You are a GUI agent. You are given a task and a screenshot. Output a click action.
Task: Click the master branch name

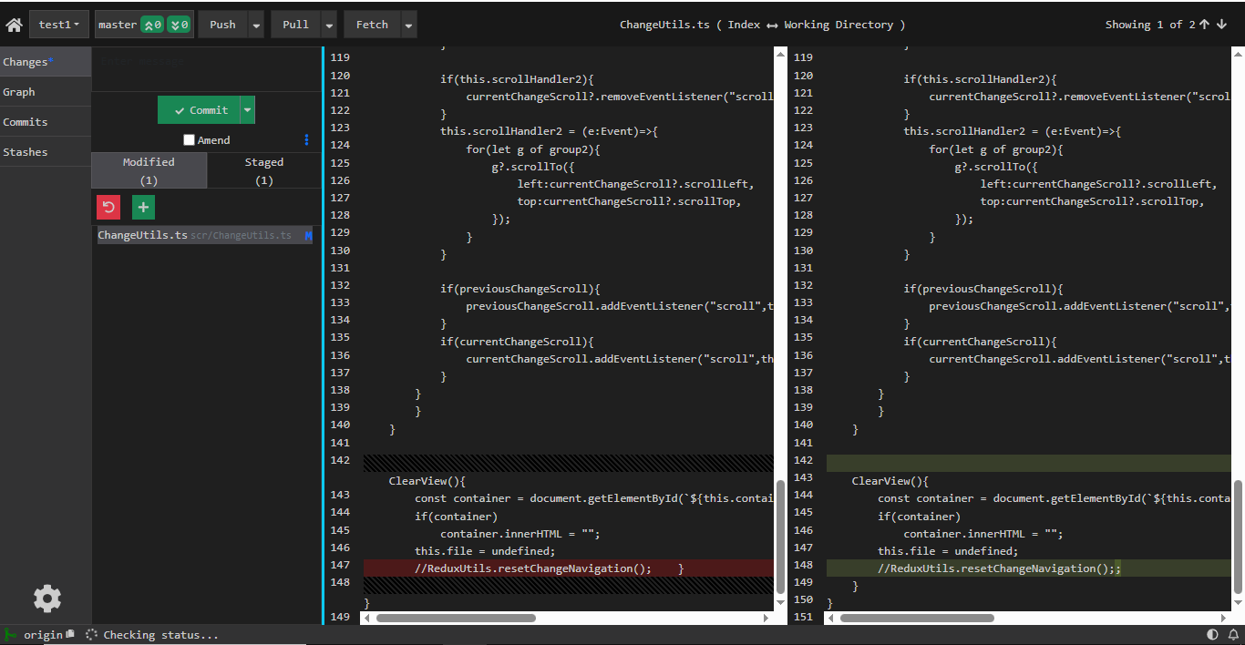[x=118, y=25]
